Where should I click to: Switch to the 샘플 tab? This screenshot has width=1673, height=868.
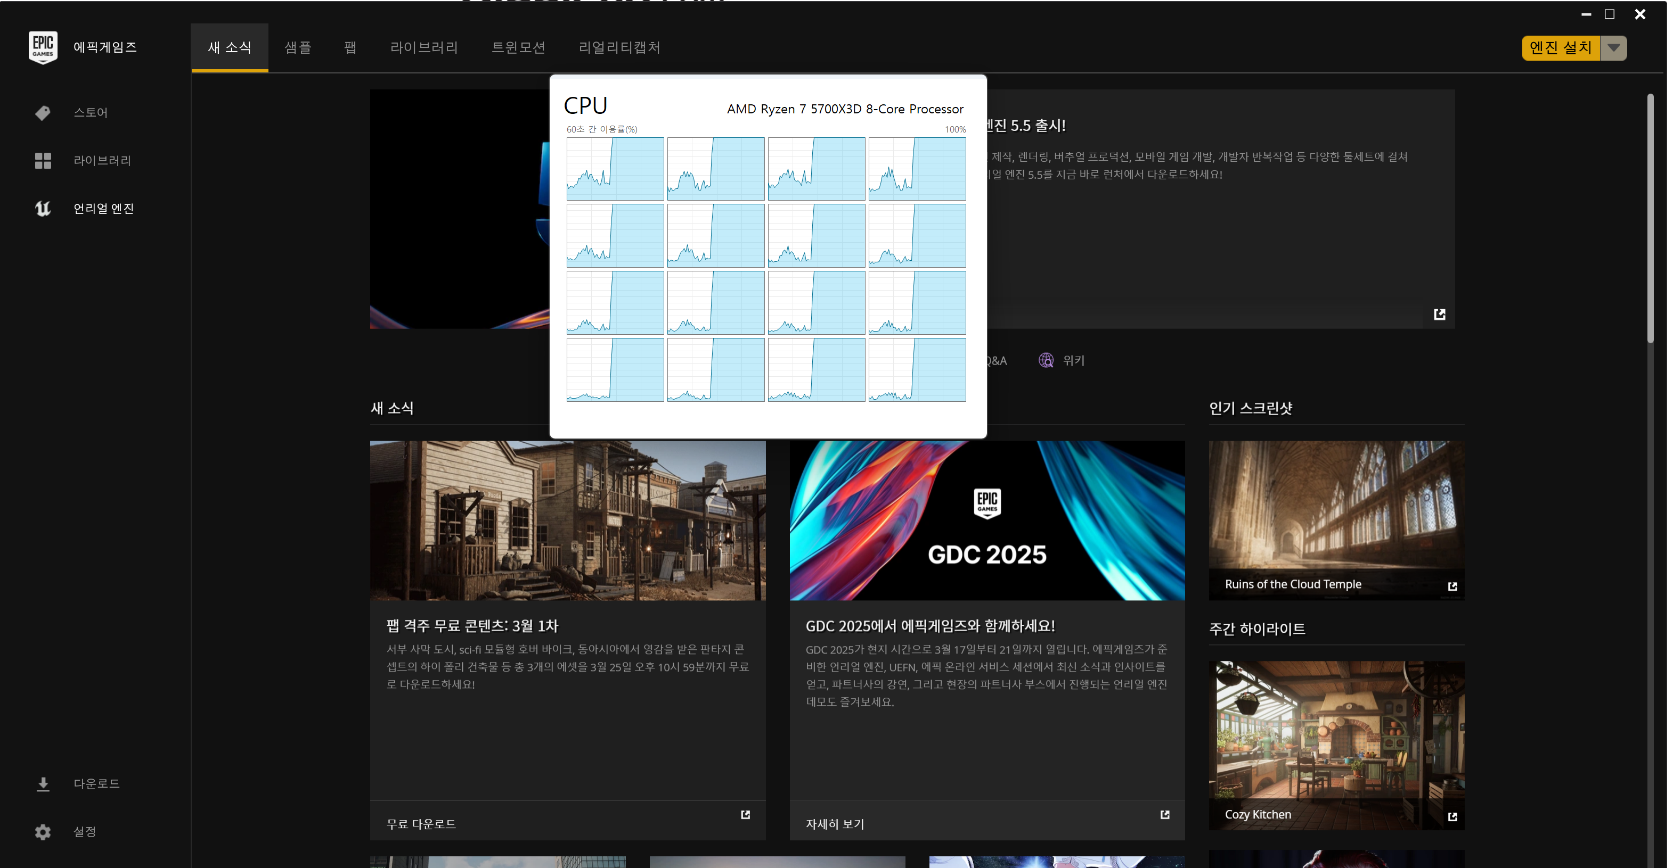pyautogui.click(x=298, y=47)
